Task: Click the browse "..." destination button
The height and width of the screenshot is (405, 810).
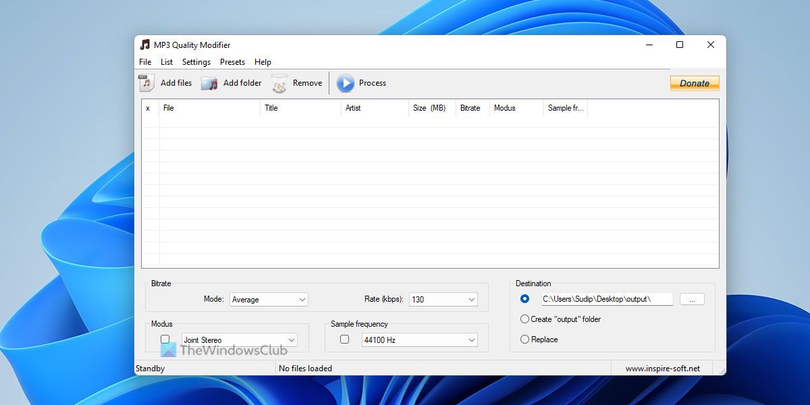Action: pos(692,299)
